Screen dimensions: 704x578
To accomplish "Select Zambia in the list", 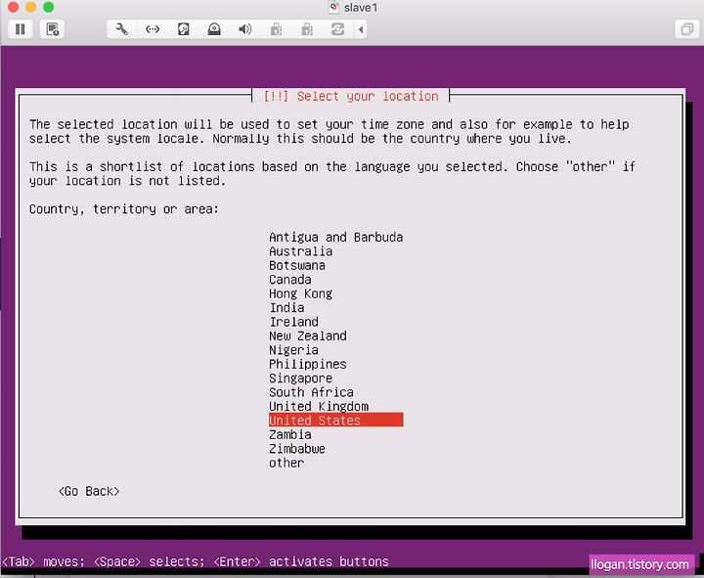I will pos(290,435).
